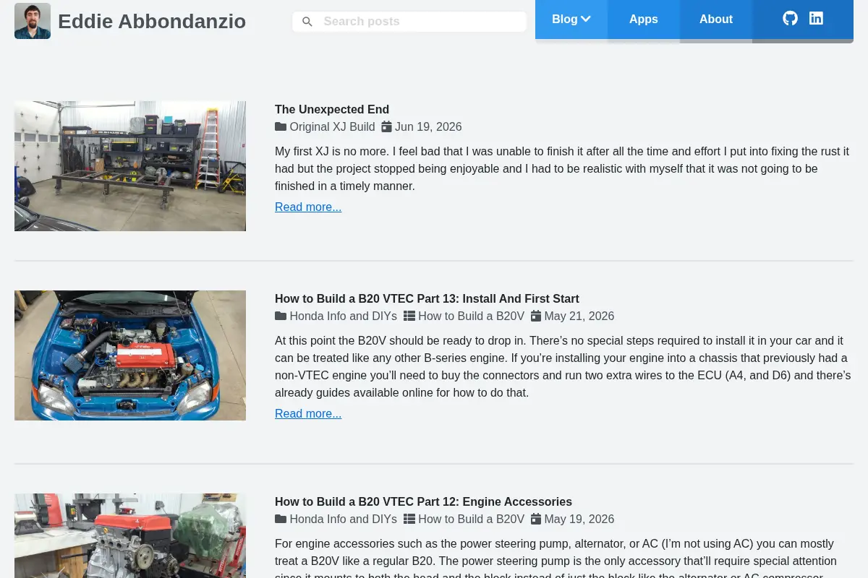Expand the Blog dropdown menu
This screenshot has height=578, width=868.
click(x=571, y=20)
